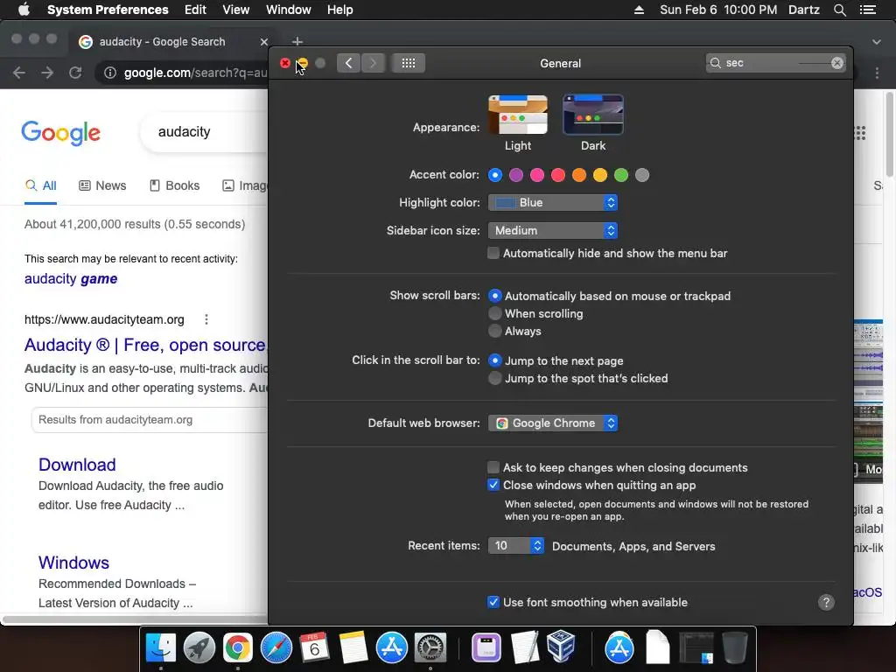Open the Trash in the Dock
The image size is (896, 672).
pos(735,647)
